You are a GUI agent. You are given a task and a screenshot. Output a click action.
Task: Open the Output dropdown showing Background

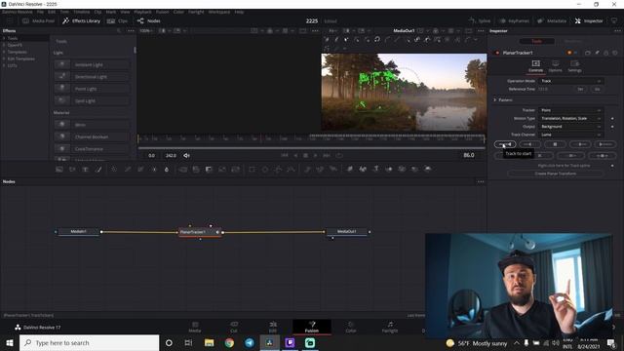(571, 127)
